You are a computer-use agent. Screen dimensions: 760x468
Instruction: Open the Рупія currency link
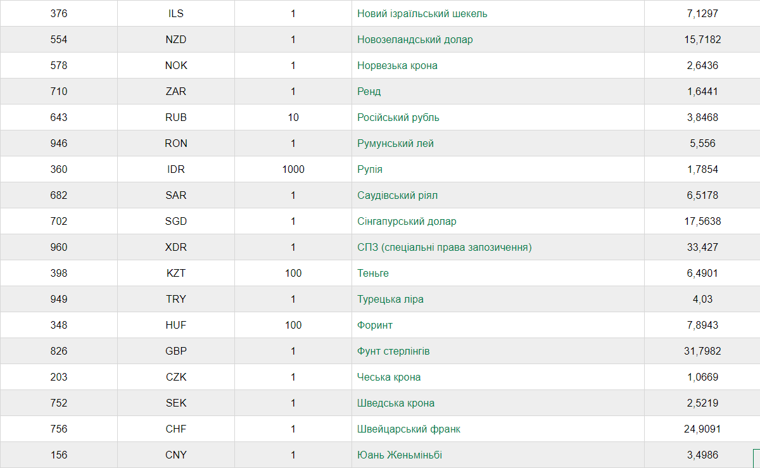[370, 169]
